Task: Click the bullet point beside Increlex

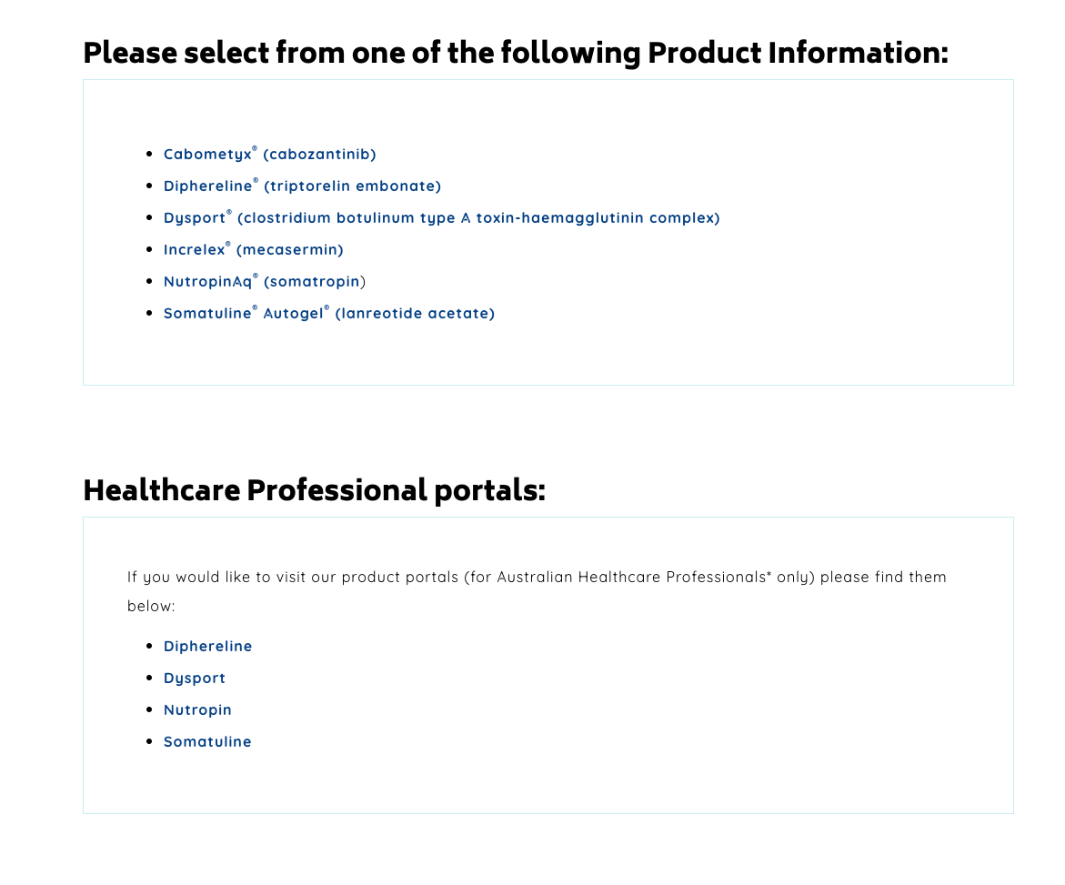Action: tap(149, 250)
